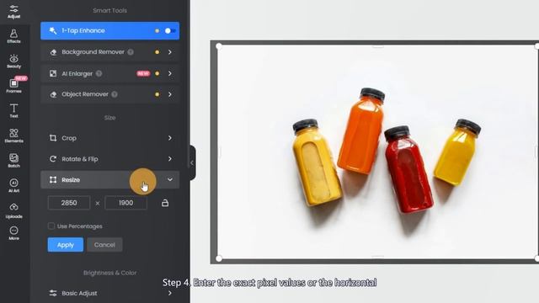This screenshot has height=303, width=539.
Task: Open the Effects sidebar tab
Action: click(x=13, y=36)
